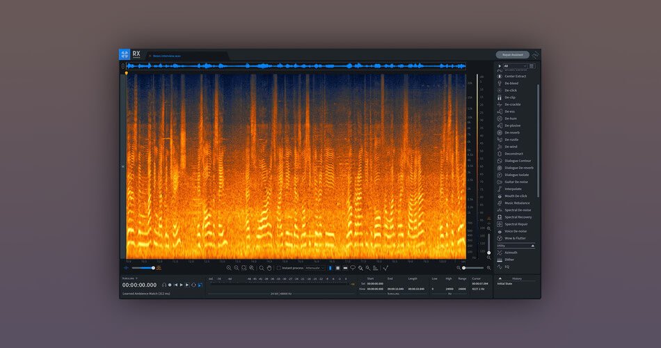Toggle module list view button
This screenshot has width=661, height=348.
coord(532,66)
